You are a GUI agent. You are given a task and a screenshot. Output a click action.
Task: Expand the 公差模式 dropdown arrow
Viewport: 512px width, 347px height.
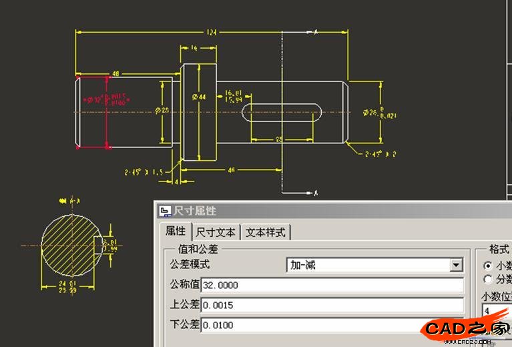(x=456, y=265)
